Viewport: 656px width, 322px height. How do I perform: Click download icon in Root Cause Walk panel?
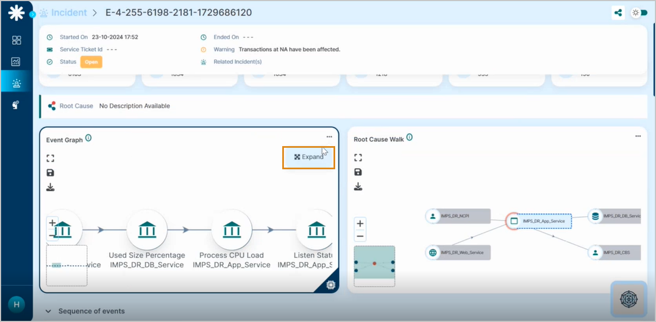358,186
